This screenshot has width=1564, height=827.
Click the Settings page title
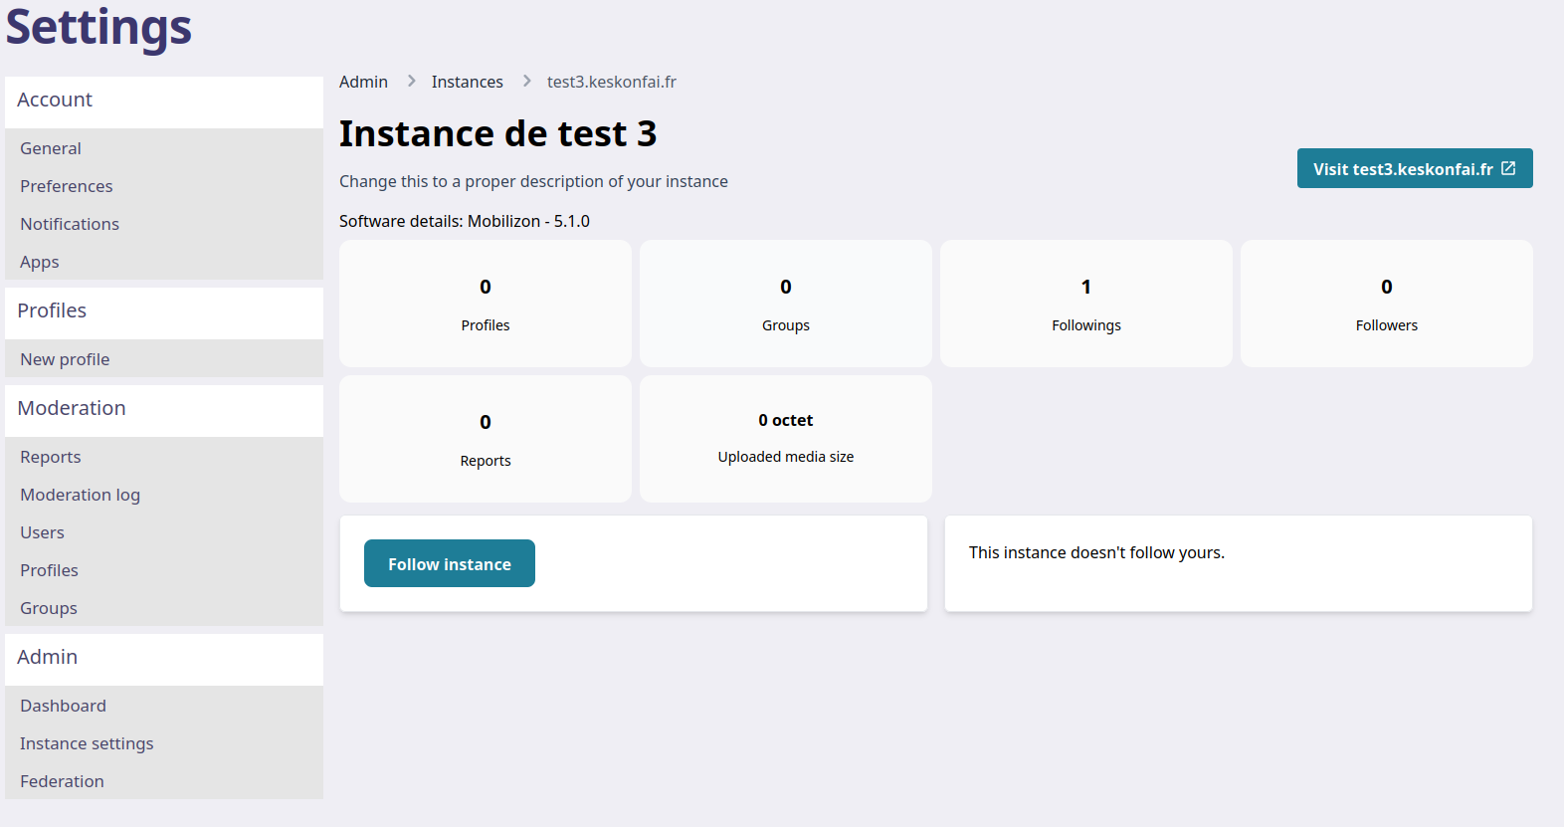pyautogui.click(x=98, y=27)
